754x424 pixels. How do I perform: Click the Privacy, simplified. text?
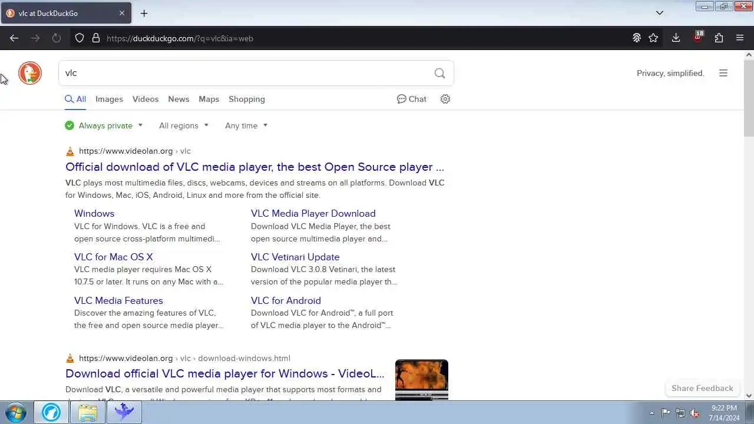670,73
